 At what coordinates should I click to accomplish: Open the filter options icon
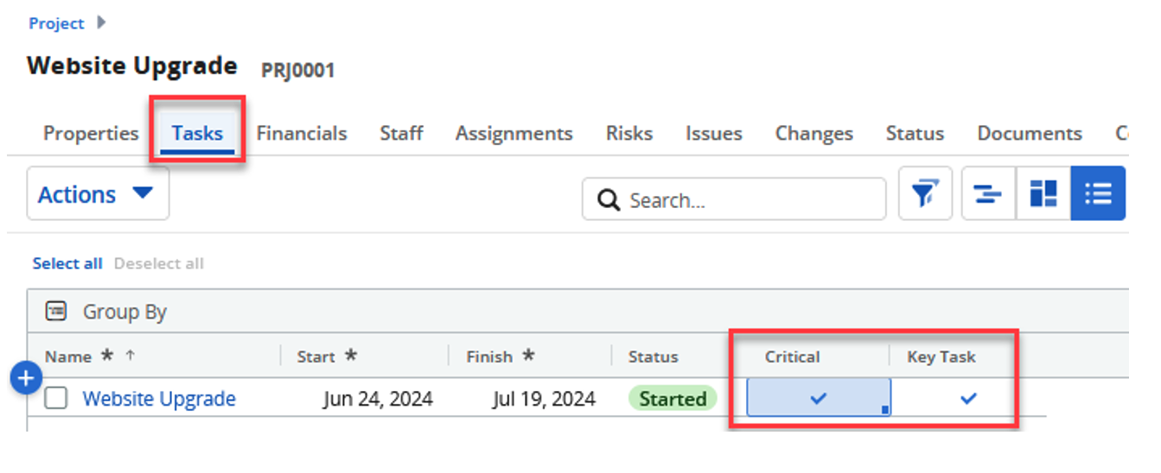925,194
